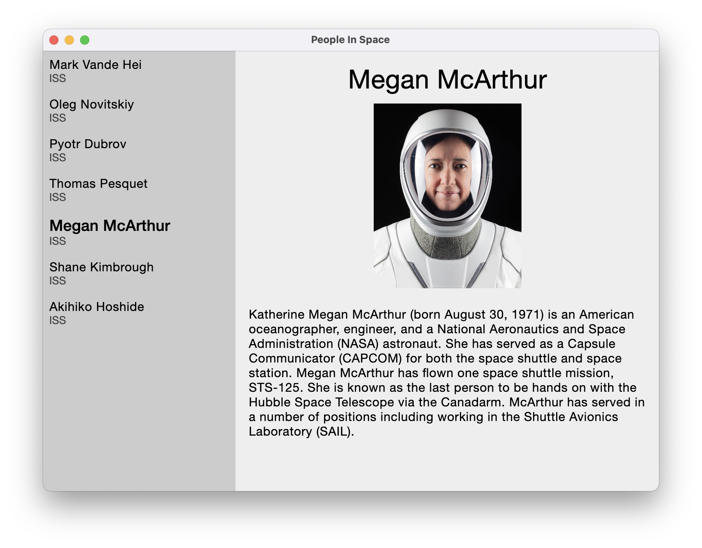Minimize window with the yellow button

click(69, 40)
